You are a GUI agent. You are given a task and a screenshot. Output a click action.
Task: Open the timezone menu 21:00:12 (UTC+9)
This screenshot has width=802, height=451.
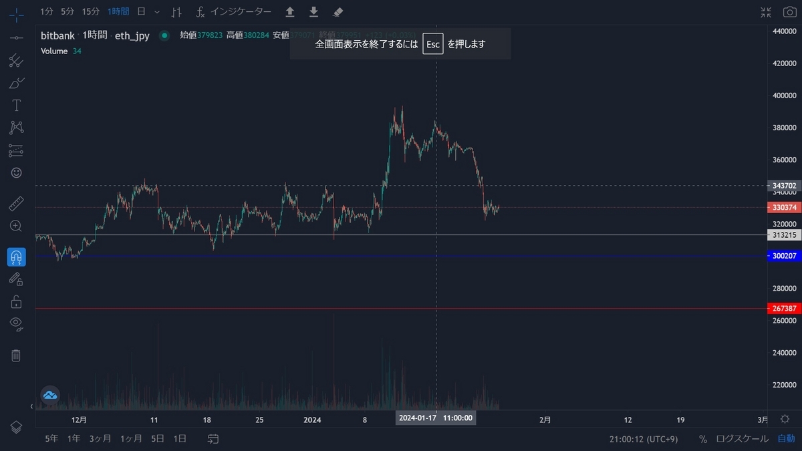pos(644,439)
